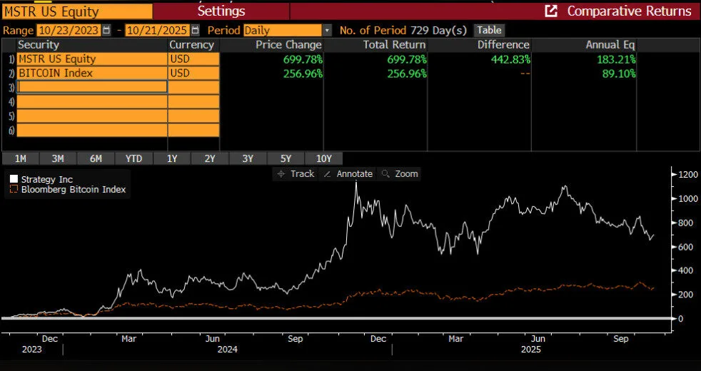Activate the Track crosshair tool
Viewport: 701px width, 371px height.
pyautogui.click(x=281, y=174)
